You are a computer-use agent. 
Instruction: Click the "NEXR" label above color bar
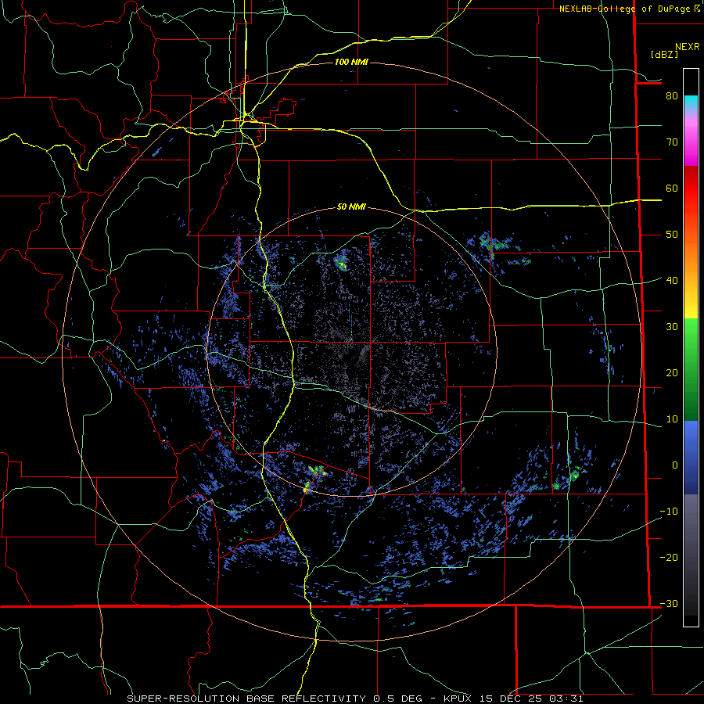point(687,47)
